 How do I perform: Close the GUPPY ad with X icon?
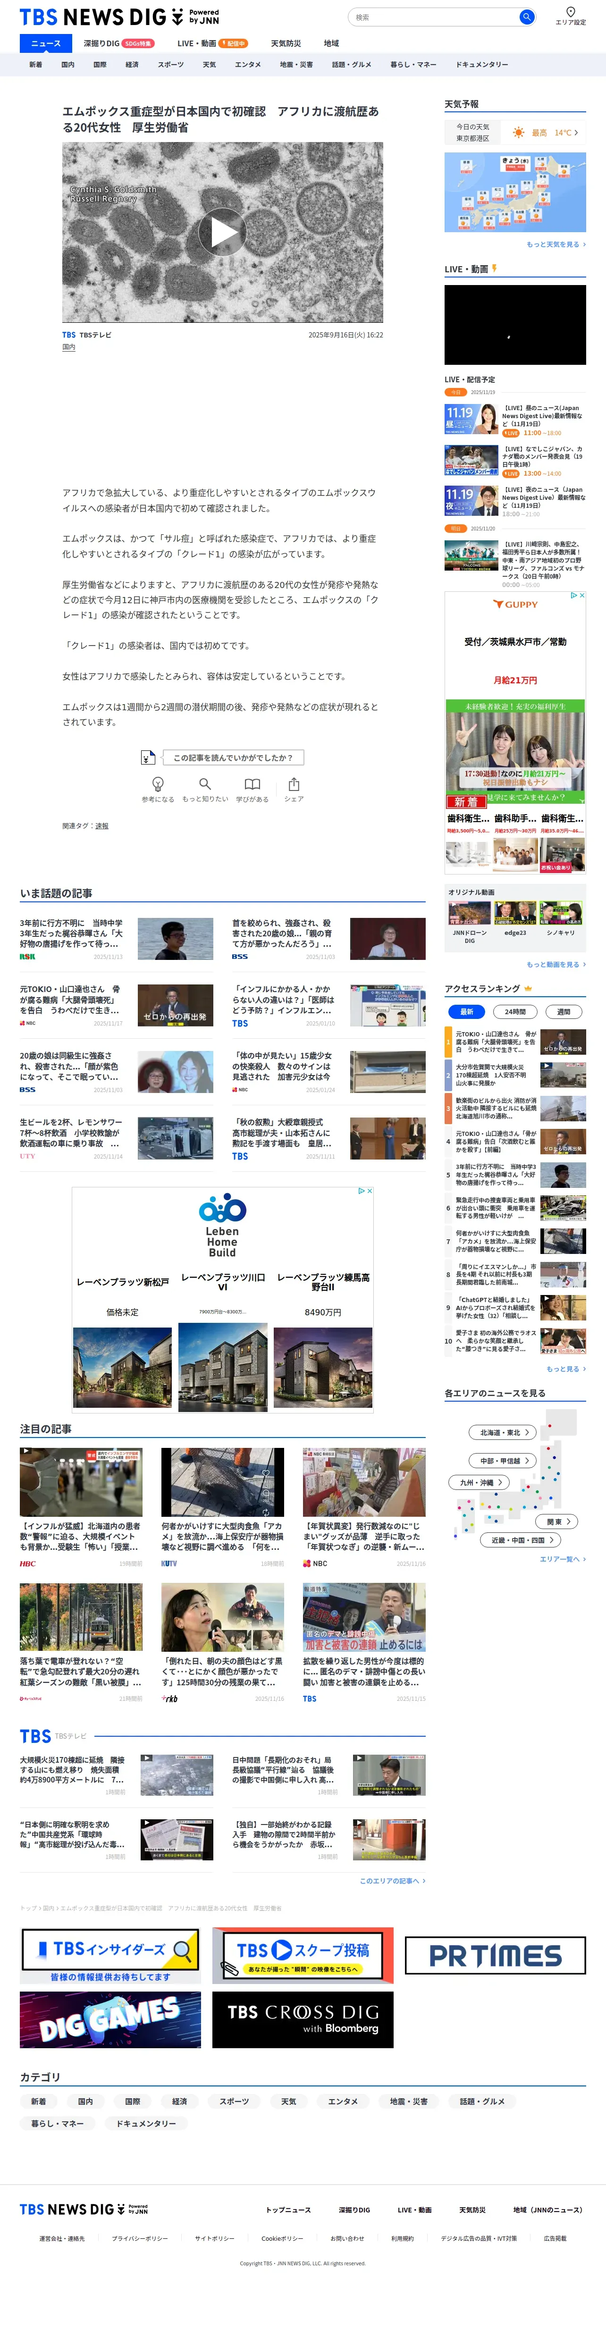581,595
